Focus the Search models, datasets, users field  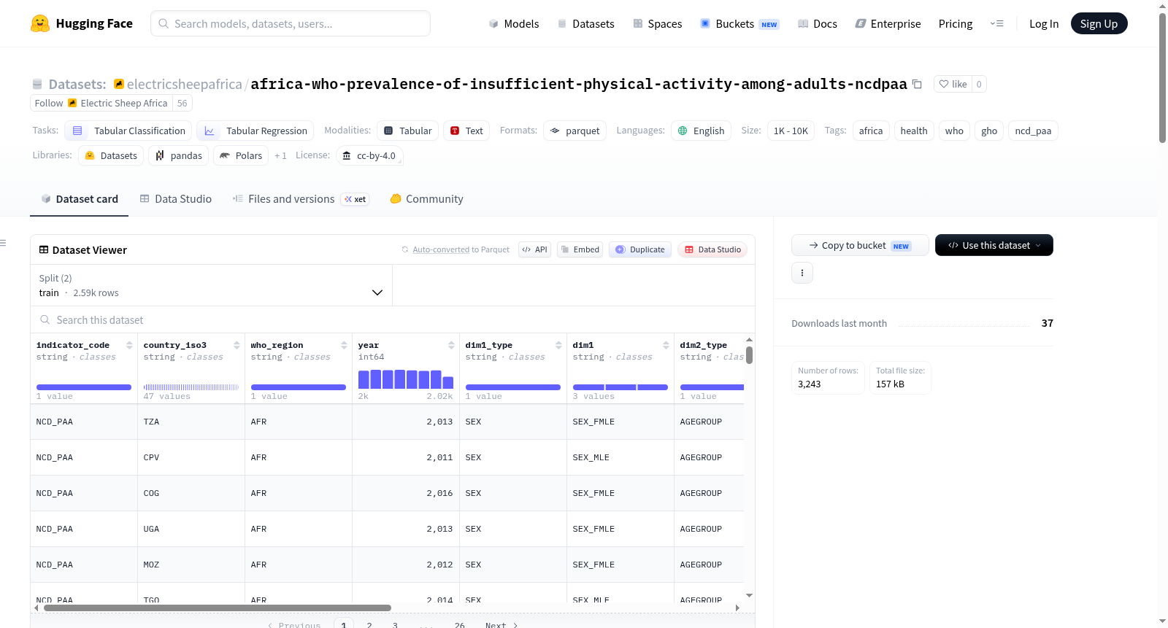coord(291,23)
